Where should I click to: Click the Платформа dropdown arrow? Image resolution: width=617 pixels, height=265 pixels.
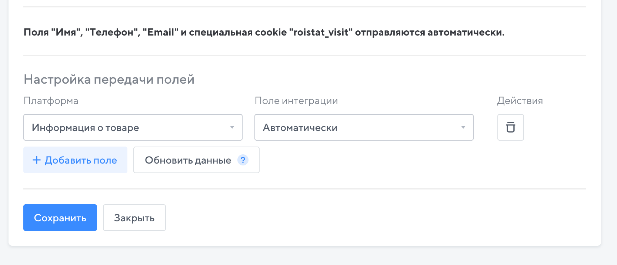[x=232, y=127]
